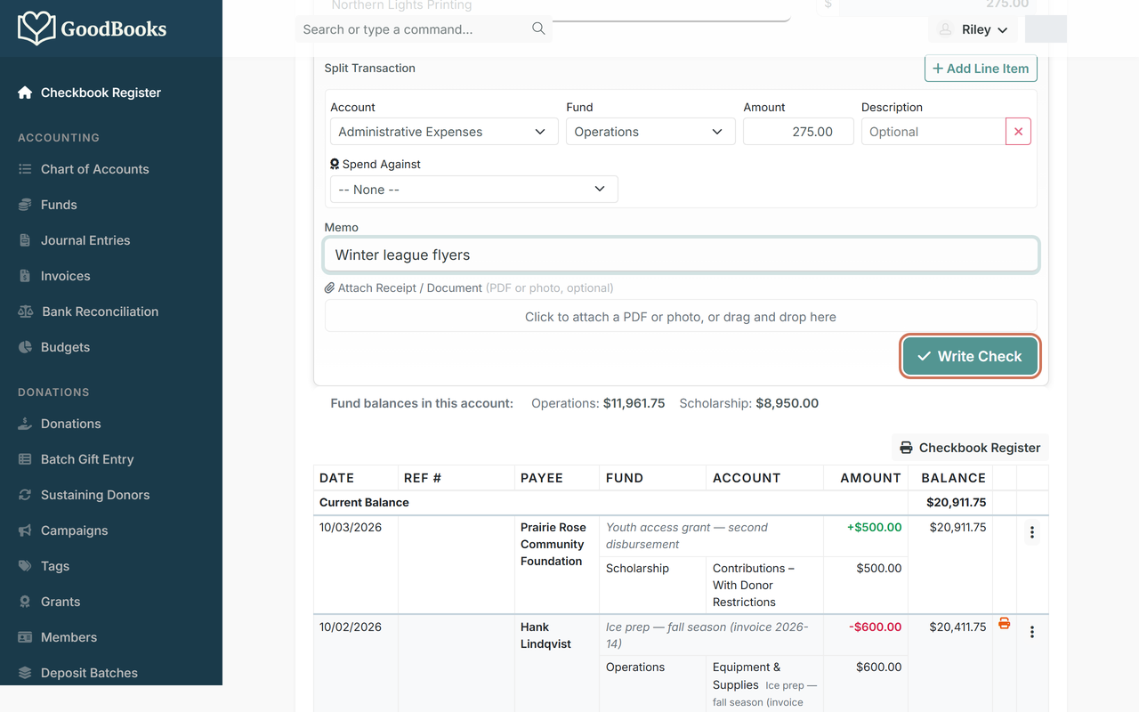1139x712 pixels.
Task: Click the Budgets pie chart icon
Action: click(25, 347)
